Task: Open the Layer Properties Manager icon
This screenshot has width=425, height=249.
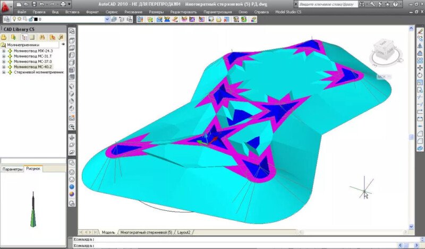Action: [7, 19]
